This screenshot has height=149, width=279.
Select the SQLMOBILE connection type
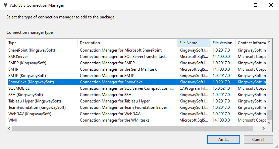137,88
